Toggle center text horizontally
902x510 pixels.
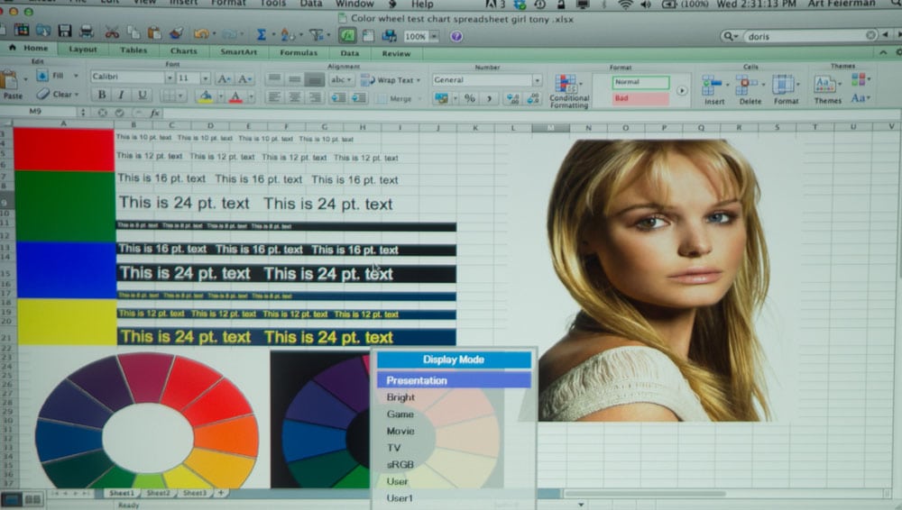point(295,96)
